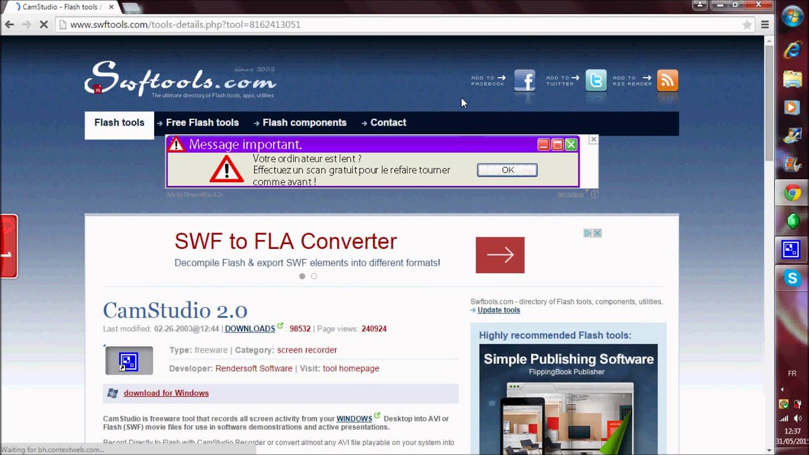Select the second carousel dot under the banner

[314, 276]
